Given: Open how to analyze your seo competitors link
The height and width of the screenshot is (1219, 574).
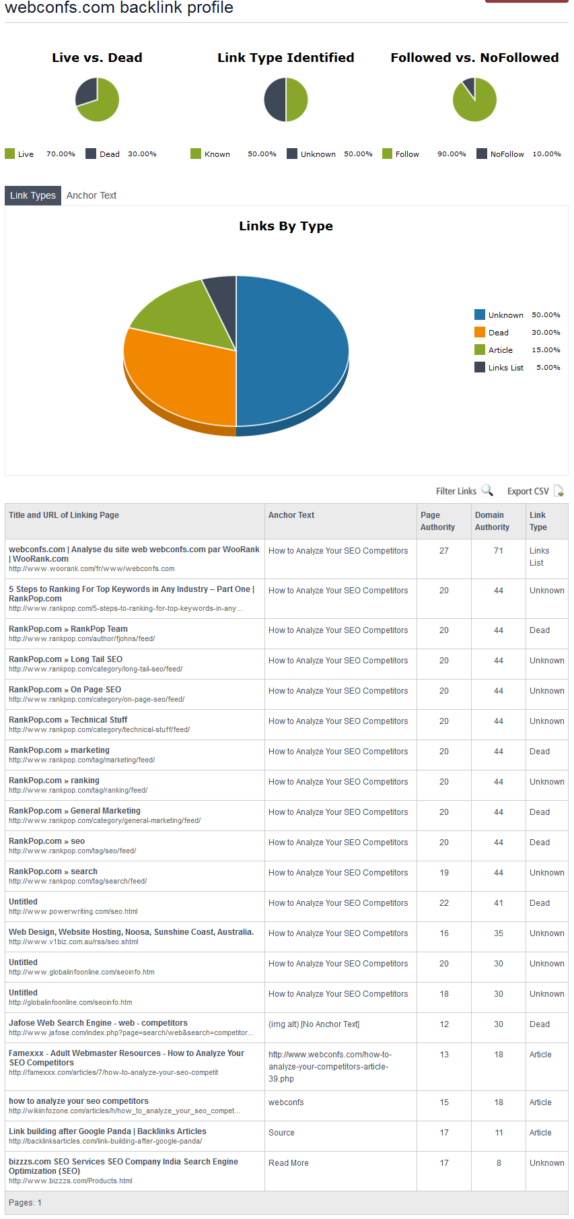Looking at the screenshot, I should pos(79,1101).
